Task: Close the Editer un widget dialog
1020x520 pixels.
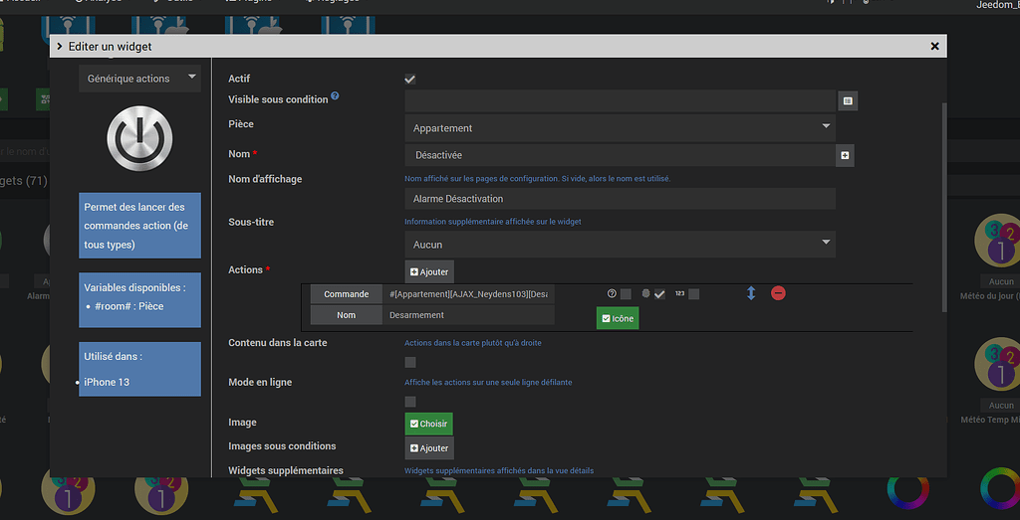Action: (934, 46)
